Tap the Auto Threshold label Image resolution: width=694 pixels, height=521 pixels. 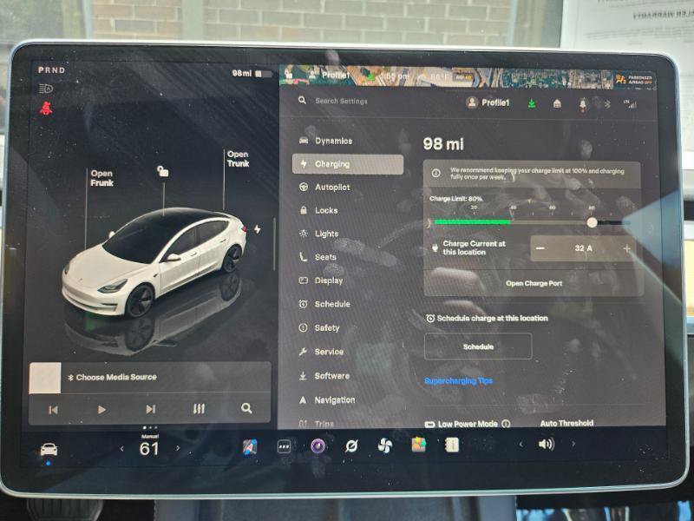pyautogui.click(x=566, y=424)
